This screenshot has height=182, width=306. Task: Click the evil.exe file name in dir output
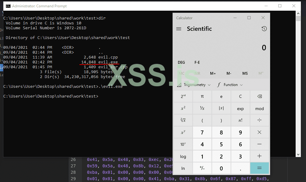click(108, 62)
